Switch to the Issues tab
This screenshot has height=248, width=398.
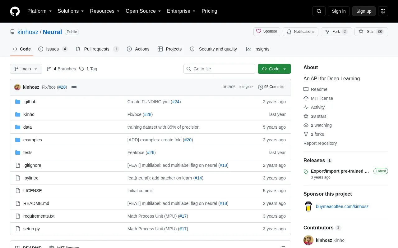[x=53, y=49]
